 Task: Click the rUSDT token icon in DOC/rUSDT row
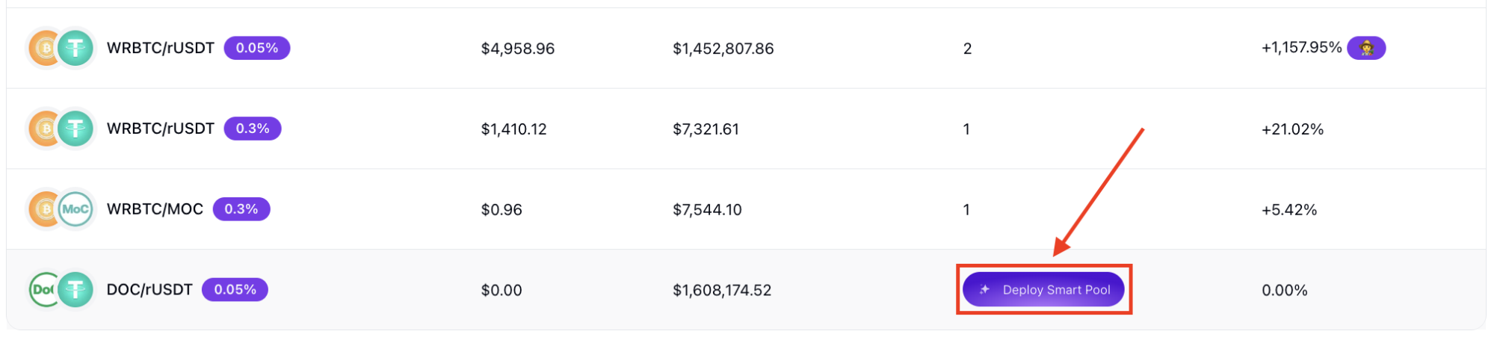point(76,290)
